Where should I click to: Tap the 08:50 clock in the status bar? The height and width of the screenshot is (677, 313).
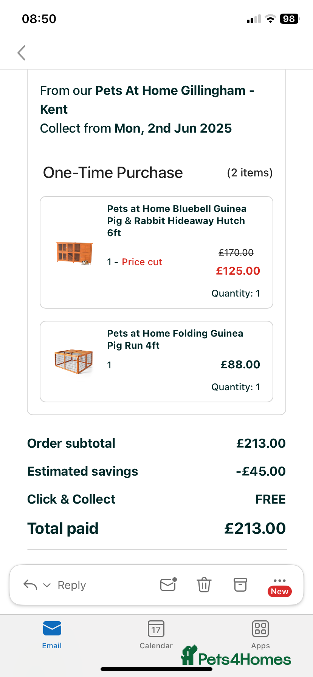point(39,18)
